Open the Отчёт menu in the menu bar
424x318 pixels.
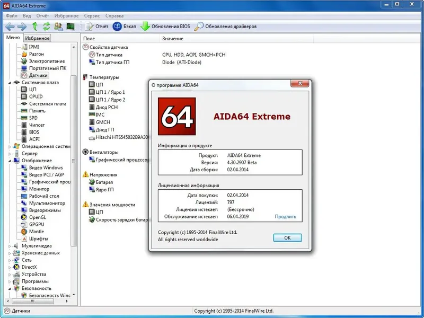[x=42, y=16]
